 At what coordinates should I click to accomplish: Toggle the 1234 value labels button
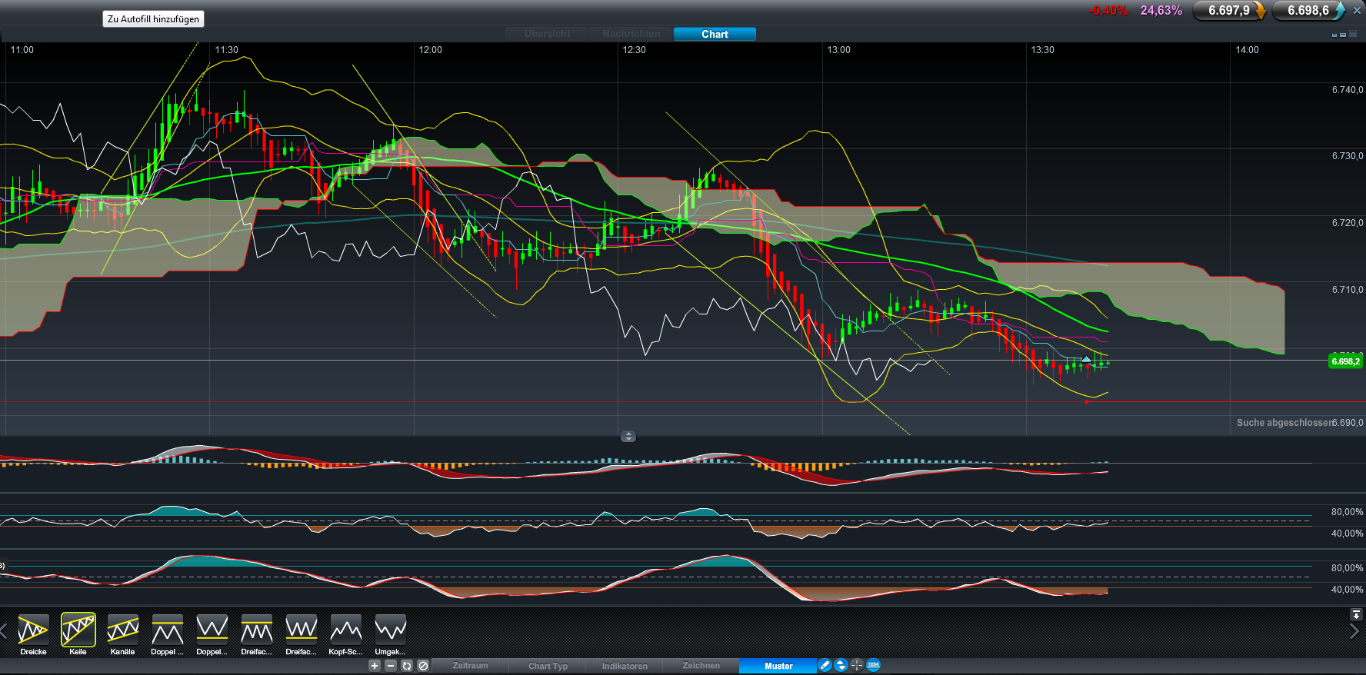(x=873, y=666)
